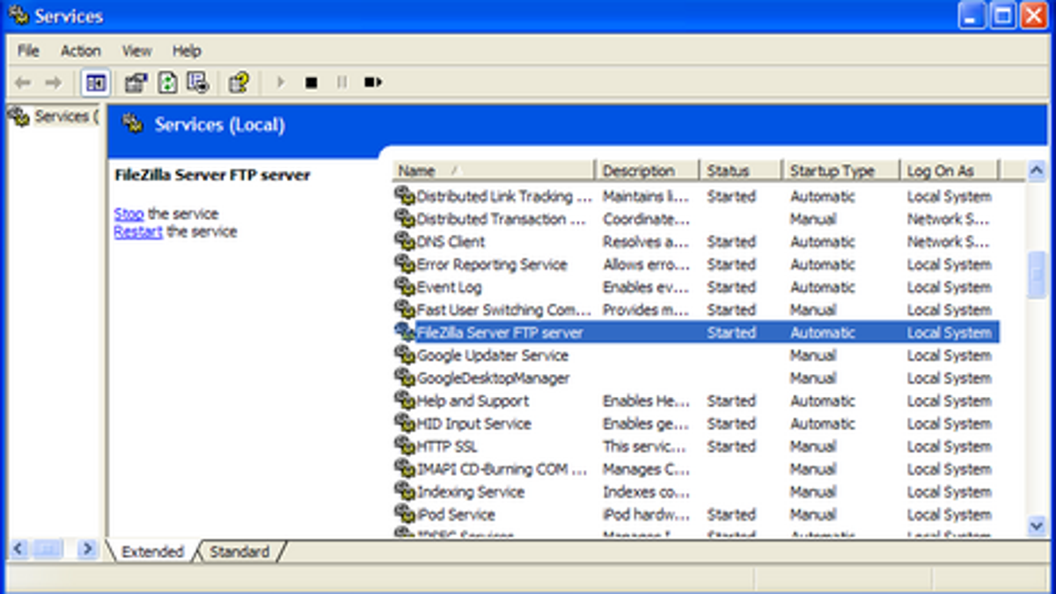The width and height of the screenshot is (1056, 594).
Task: Click the Services icon in title bar
Action: point(18,16)
